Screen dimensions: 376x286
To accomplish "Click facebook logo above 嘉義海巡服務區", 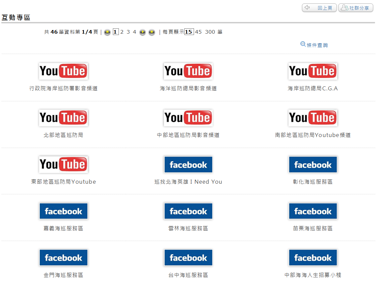I will click(63, 211).
